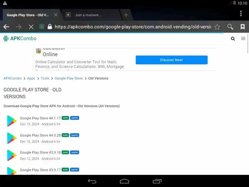Open a new tab with plus button
This screenshot has width=249, height=187.
point(126,15)
